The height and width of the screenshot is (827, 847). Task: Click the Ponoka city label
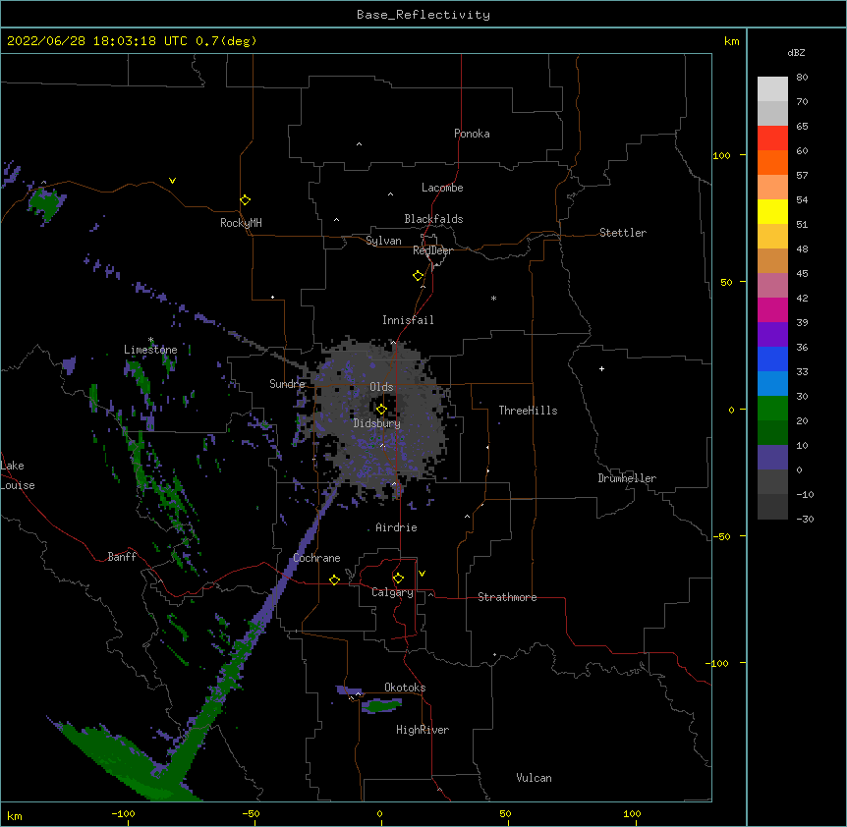[472, 134]
